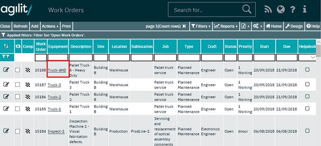This screenshot has width=321, height=146.
Task: Click the search magnifier icon
Action: click(x=247, y=10)
